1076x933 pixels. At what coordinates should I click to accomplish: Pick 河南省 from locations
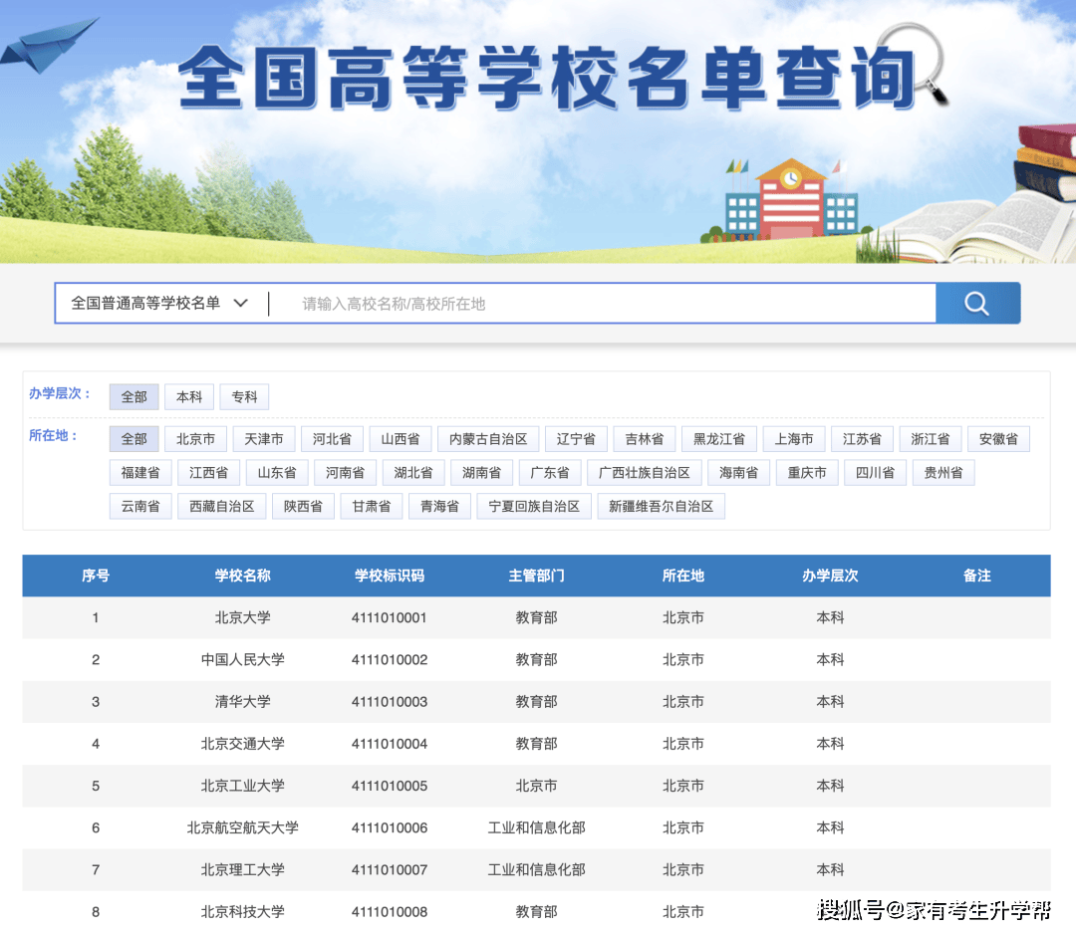tap(345, 473)
